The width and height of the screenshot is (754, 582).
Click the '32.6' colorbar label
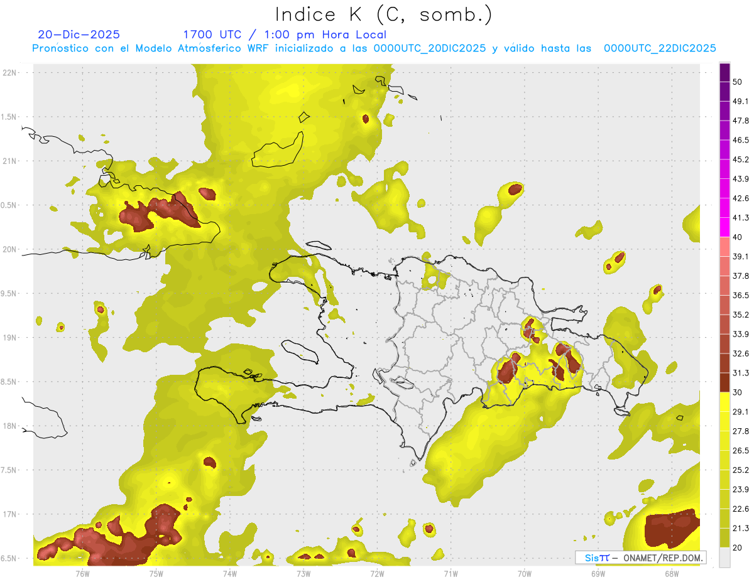(741, 353)
